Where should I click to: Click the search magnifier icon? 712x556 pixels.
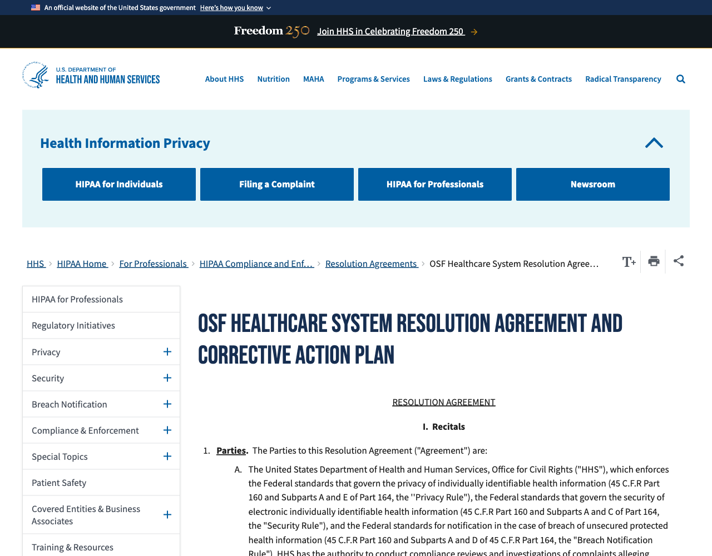pos(681,79)
